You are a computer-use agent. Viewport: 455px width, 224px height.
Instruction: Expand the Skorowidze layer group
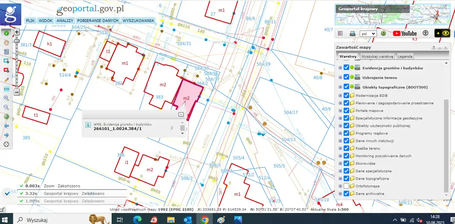click(340, 163)
